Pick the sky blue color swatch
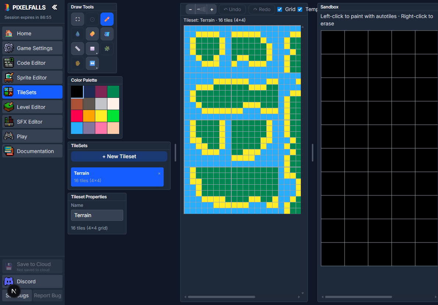 (77, 128)
